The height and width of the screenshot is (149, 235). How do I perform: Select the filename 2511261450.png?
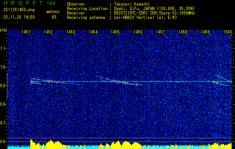point(19,10)
